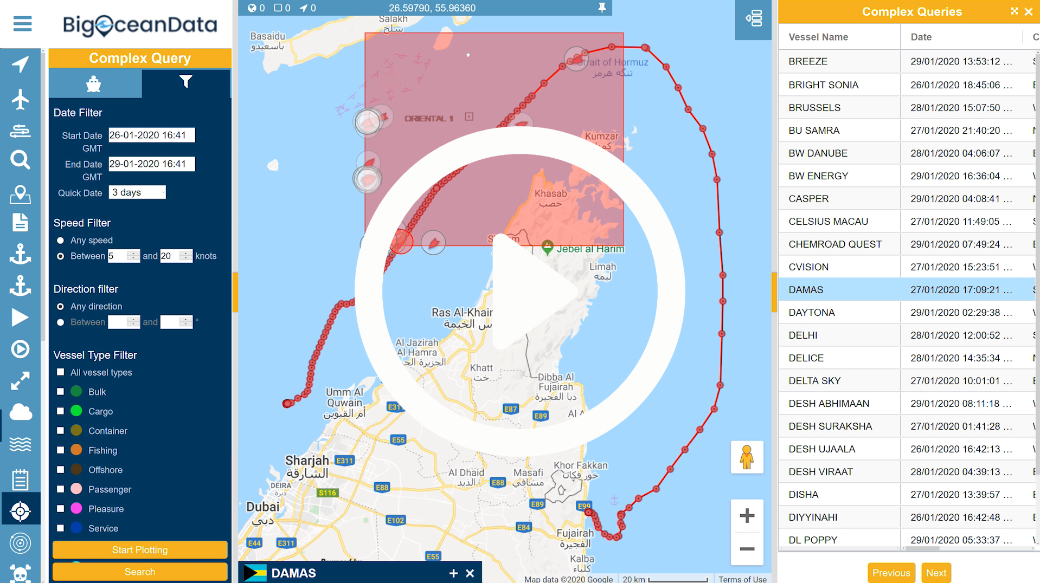
Task: Open the skull piracy icon
Action: point(20,574)
